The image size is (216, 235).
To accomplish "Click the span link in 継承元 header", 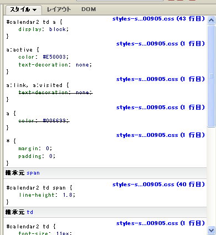I will click(33, 173).
